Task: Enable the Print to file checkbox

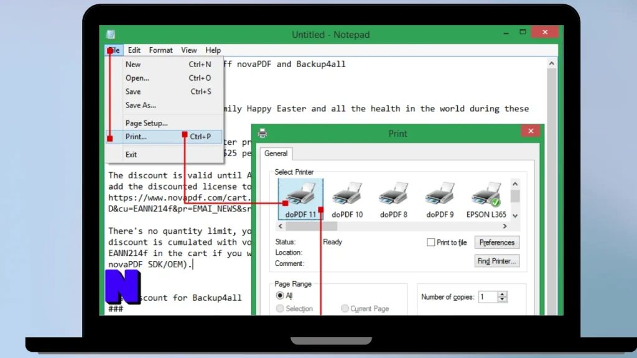Action: click(430, 242)
